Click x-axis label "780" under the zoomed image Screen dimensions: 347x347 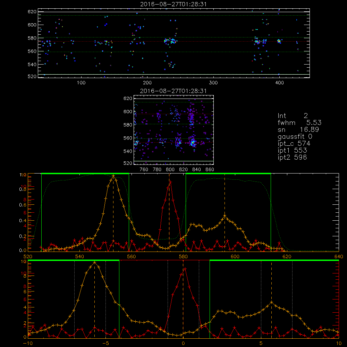(x=157, y=170)
